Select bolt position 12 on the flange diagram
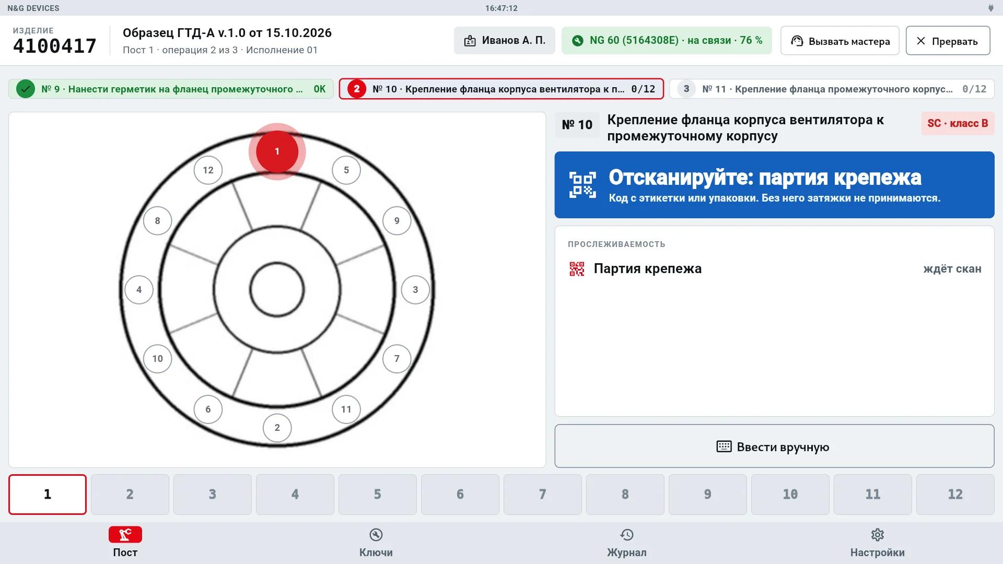1003x564 pixels. [x=208, y=170]
